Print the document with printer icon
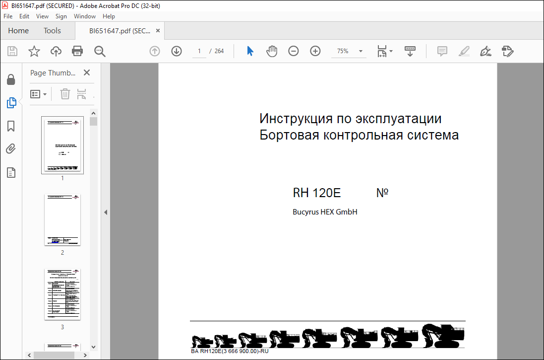This screenshot has height=360, width=544. 77,51
